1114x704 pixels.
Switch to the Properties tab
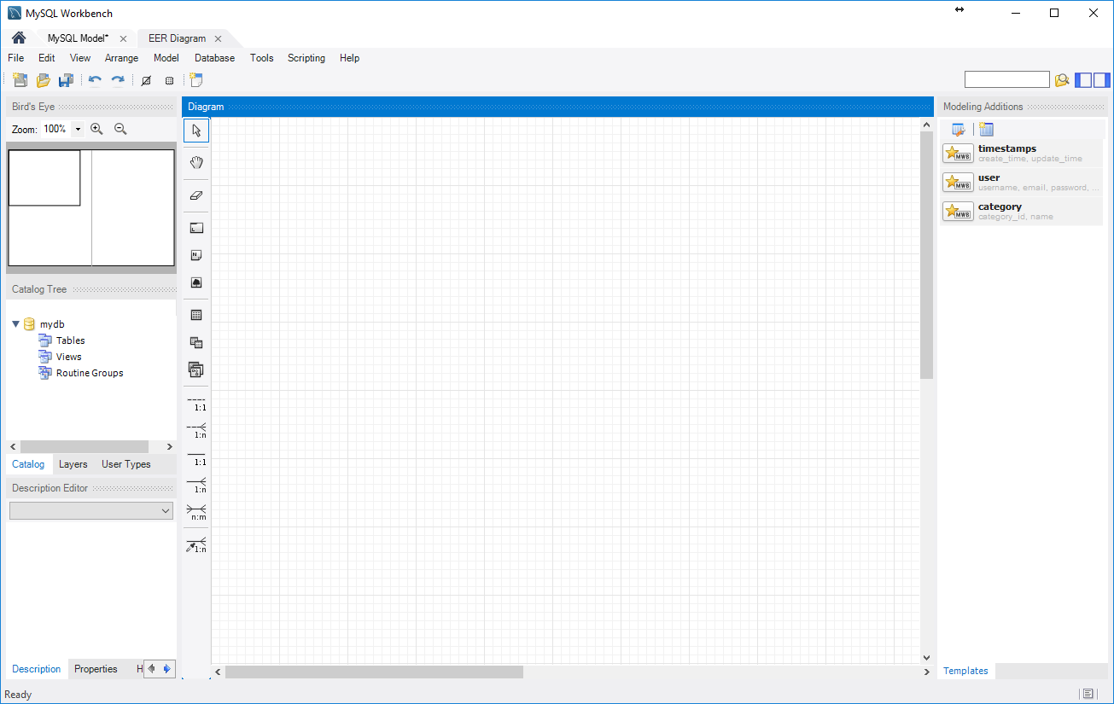(96, 669)
